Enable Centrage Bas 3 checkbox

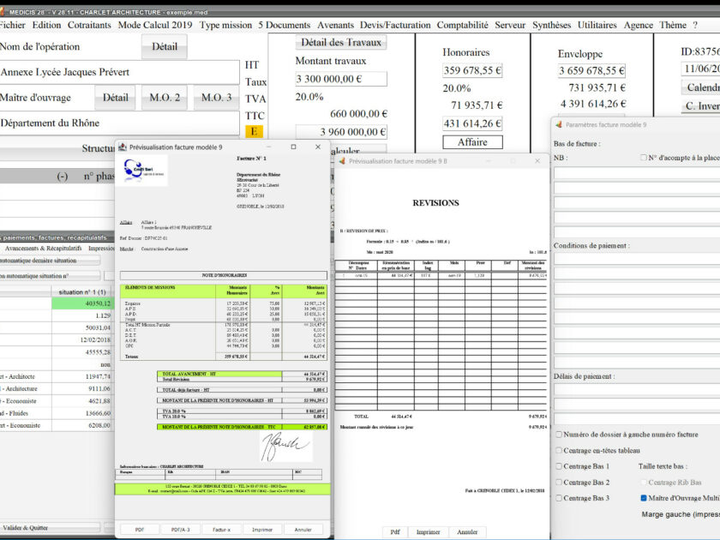pyautogui.click(x=559, y=498)
